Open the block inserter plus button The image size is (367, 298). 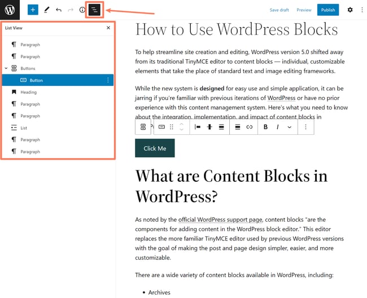pos(33,10)
